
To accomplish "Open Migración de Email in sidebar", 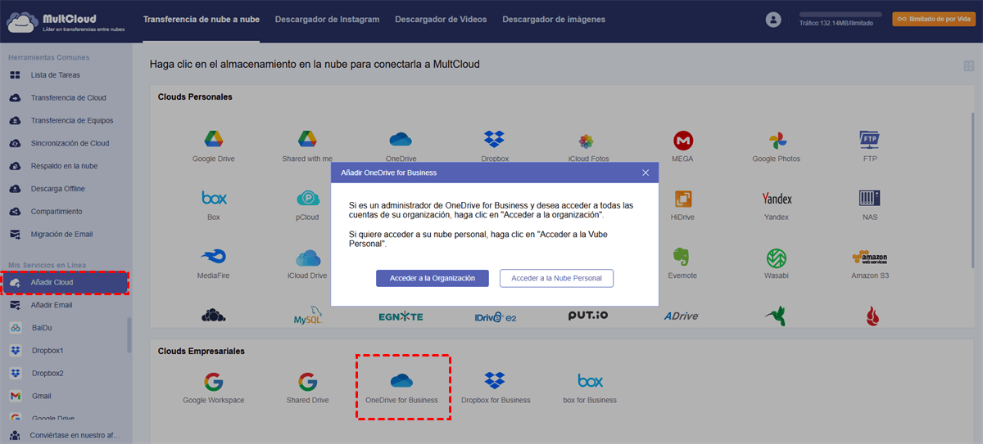I will point(64,235).
